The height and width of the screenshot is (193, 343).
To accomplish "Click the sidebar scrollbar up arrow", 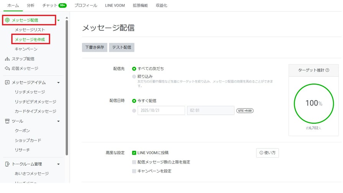I will (x=67, y=18).
